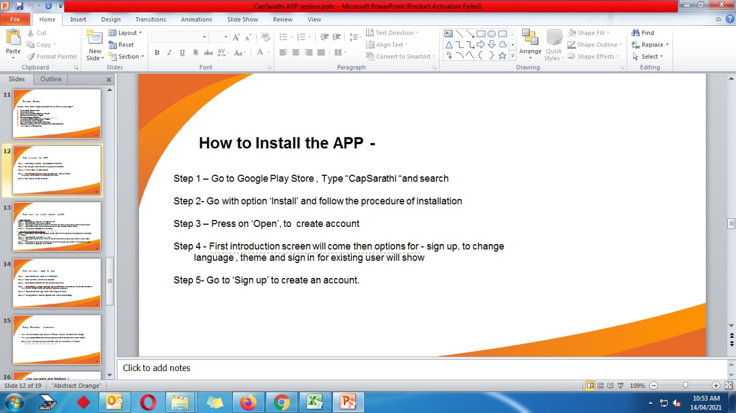Decrease the list indent level
Image resolution: width=736 pixels, height=413 pixels.
coord(324,37)
